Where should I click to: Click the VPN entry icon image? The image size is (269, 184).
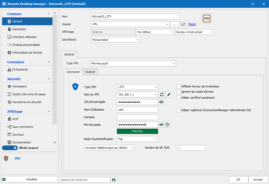[x=207, y=18]
